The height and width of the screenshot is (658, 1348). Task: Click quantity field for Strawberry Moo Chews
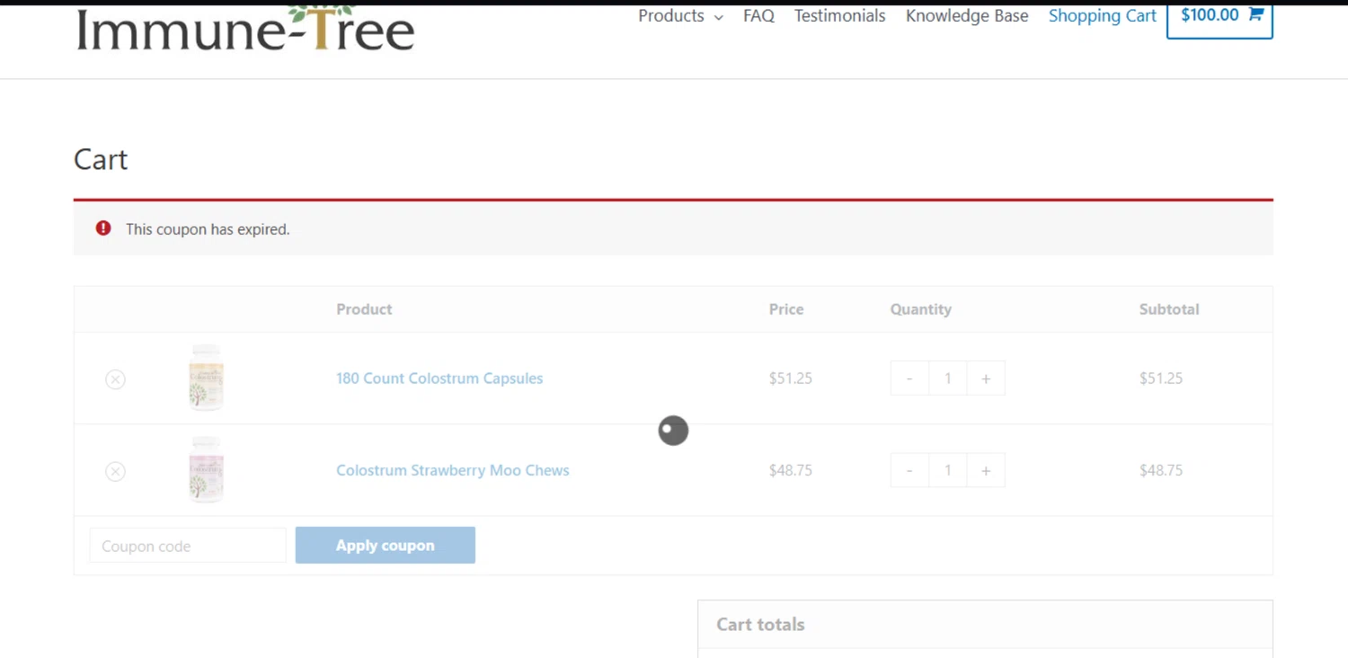click(948, 470)
